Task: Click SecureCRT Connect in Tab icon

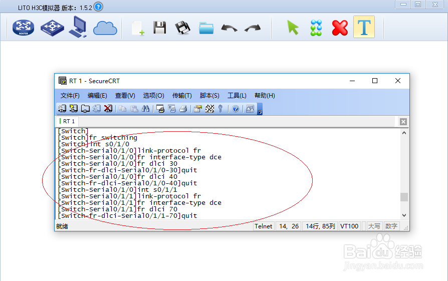Action: (x=85, y=109)
